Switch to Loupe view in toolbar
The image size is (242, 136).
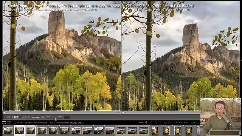(11, 117)
